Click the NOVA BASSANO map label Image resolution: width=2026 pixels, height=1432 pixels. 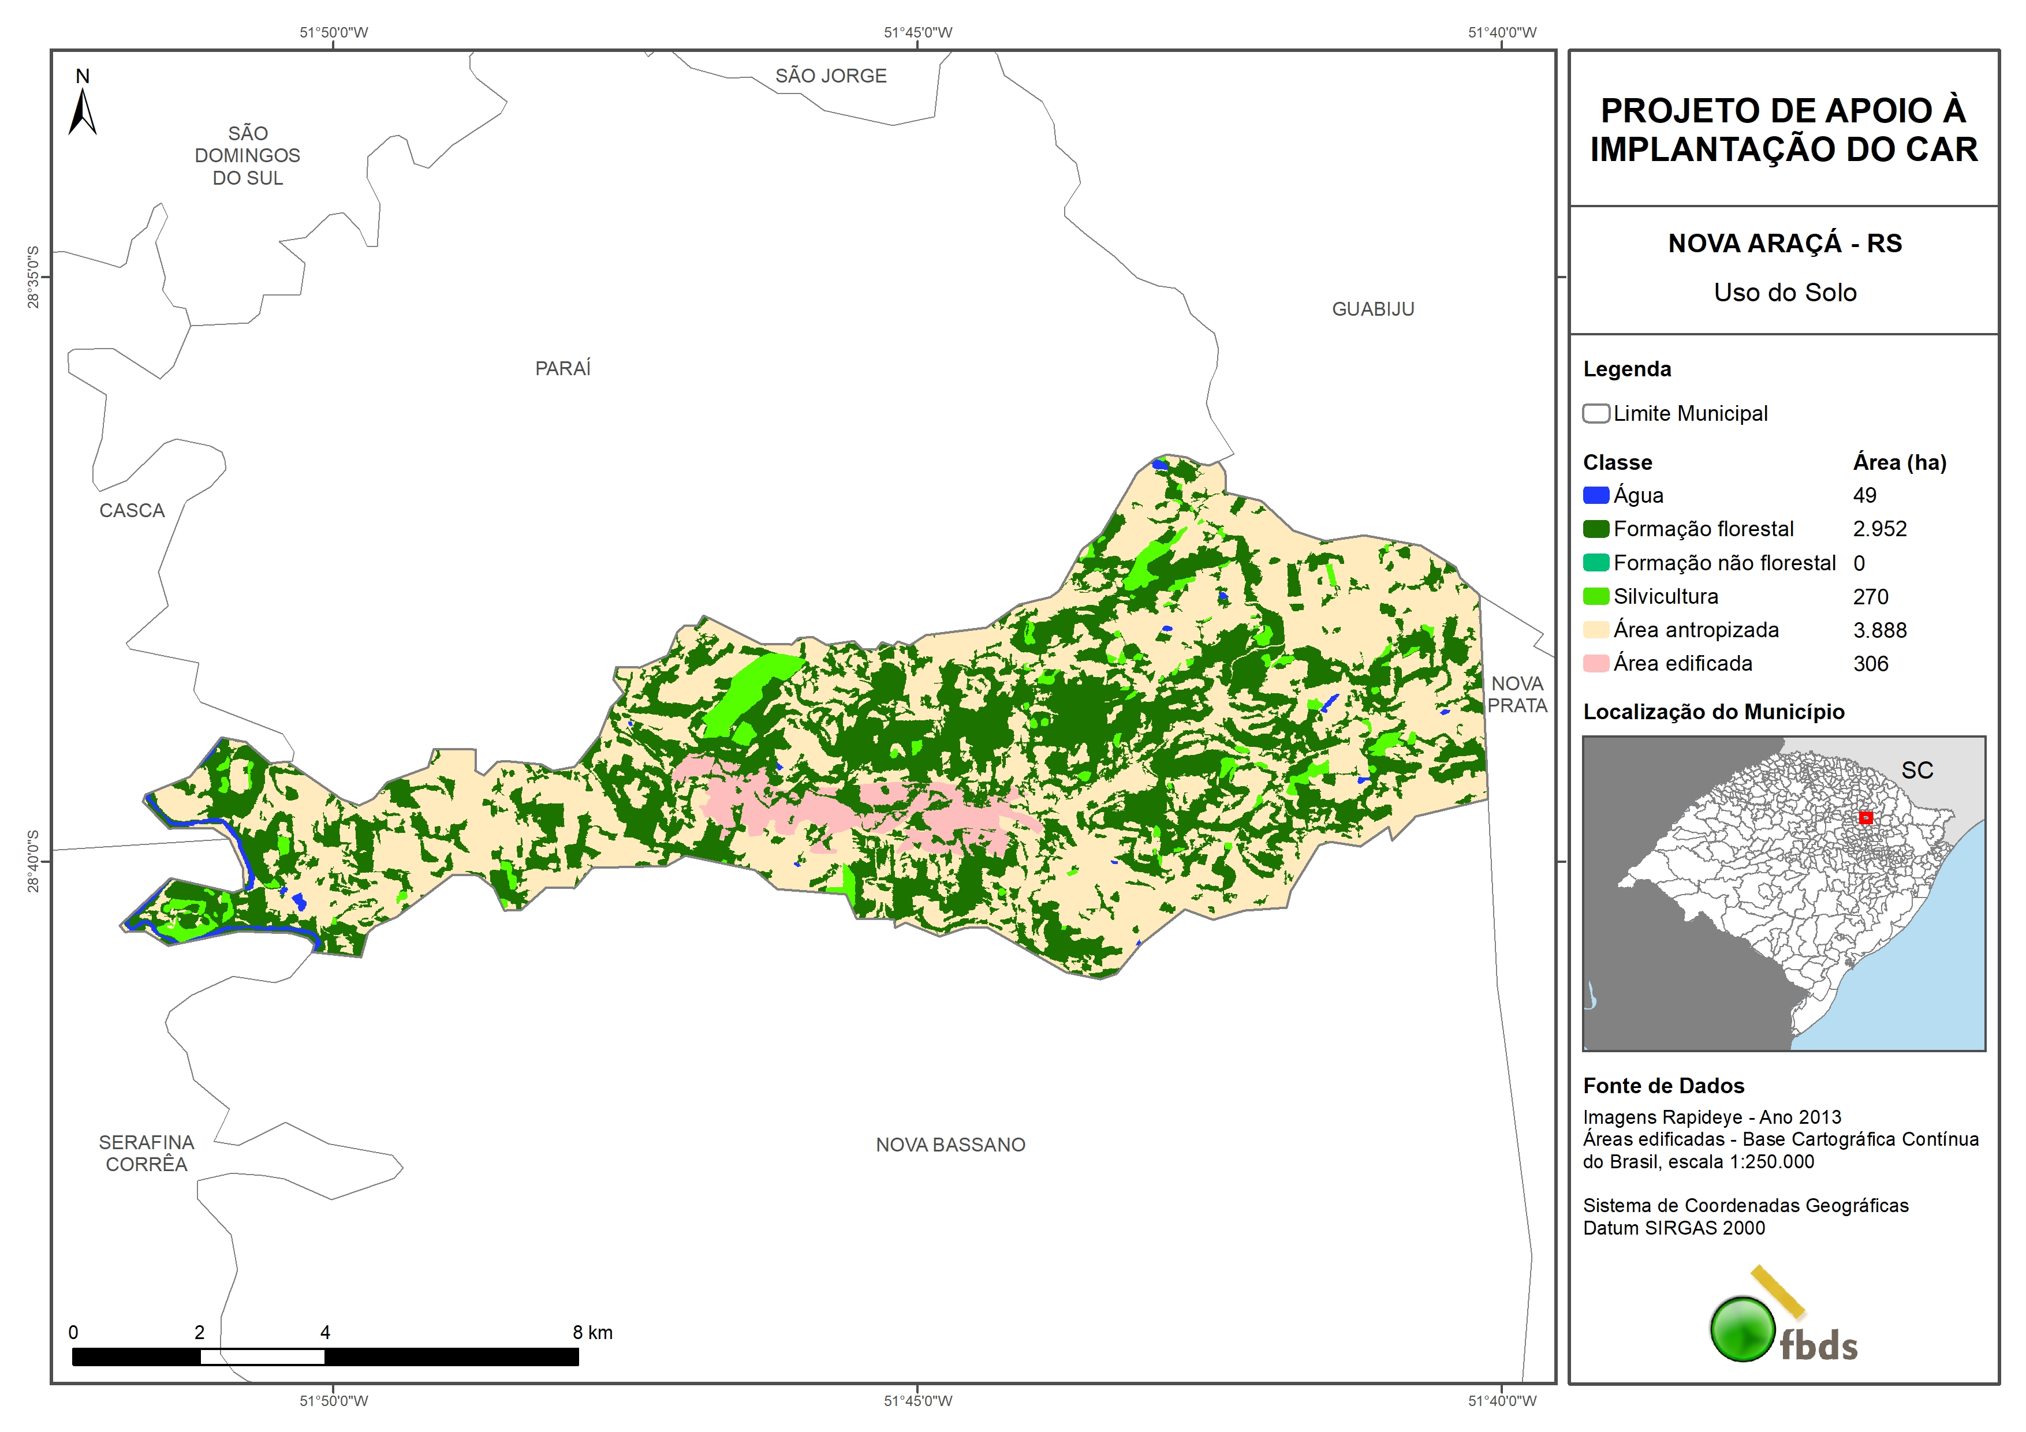tap(950, 1145)
